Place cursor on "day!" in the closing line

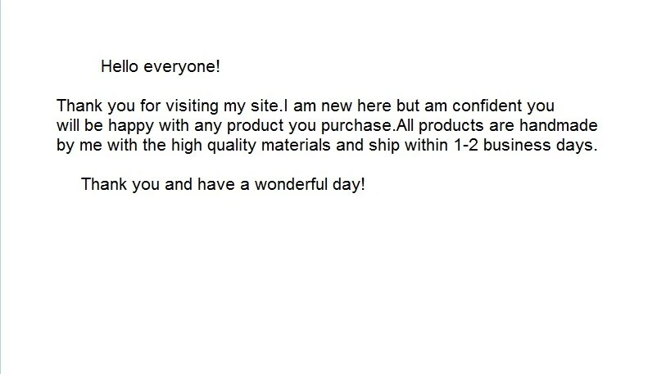tap(347, 184)
